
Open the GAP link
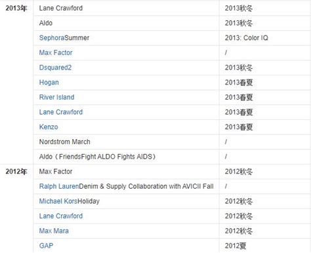coord(46,246)
